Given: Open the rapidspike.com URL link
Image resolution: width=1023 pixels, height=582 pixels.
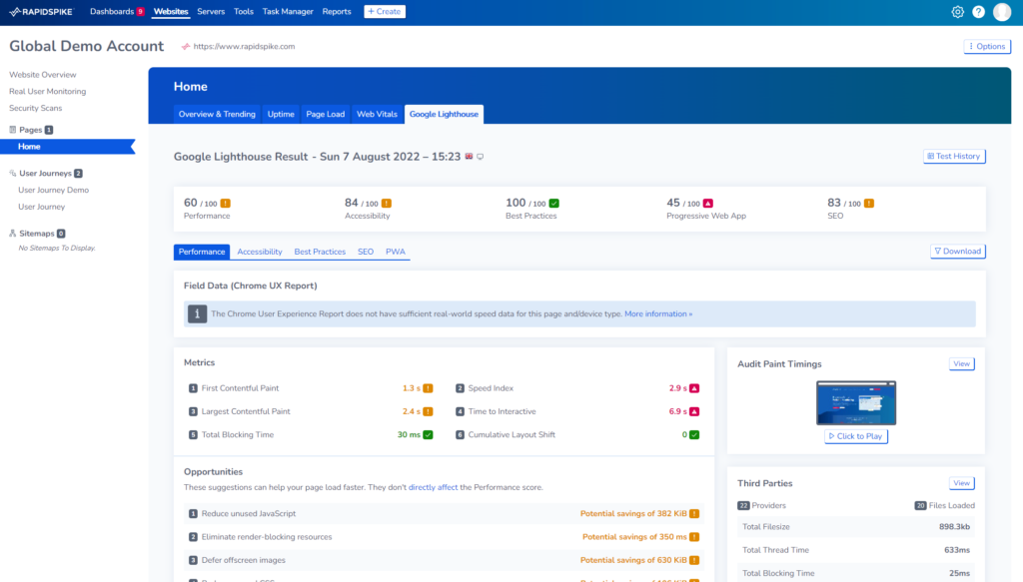Looking at the screenshot, I should [244, 46].
